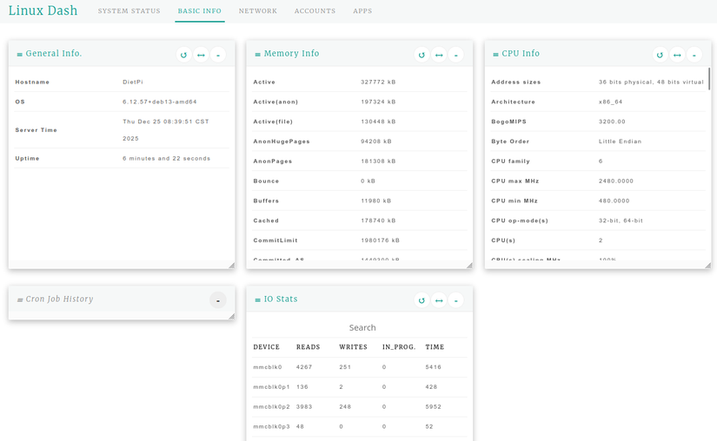Toggle width of CPU Info panel
This screenshot has height=441, width=717.
[x=677, y=55]
